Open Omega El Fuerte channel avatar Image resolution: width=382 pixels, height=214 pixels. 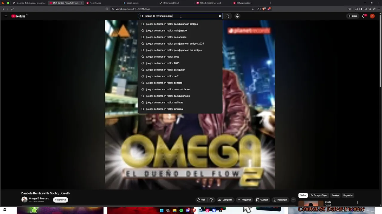pyautogui.click(x=24, y=200)
